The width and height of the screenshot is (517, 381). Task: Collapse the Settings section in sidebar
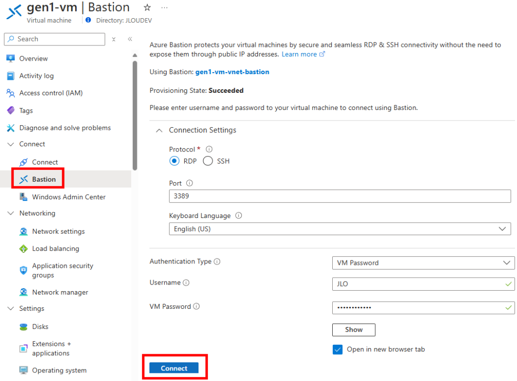point(11,308)
